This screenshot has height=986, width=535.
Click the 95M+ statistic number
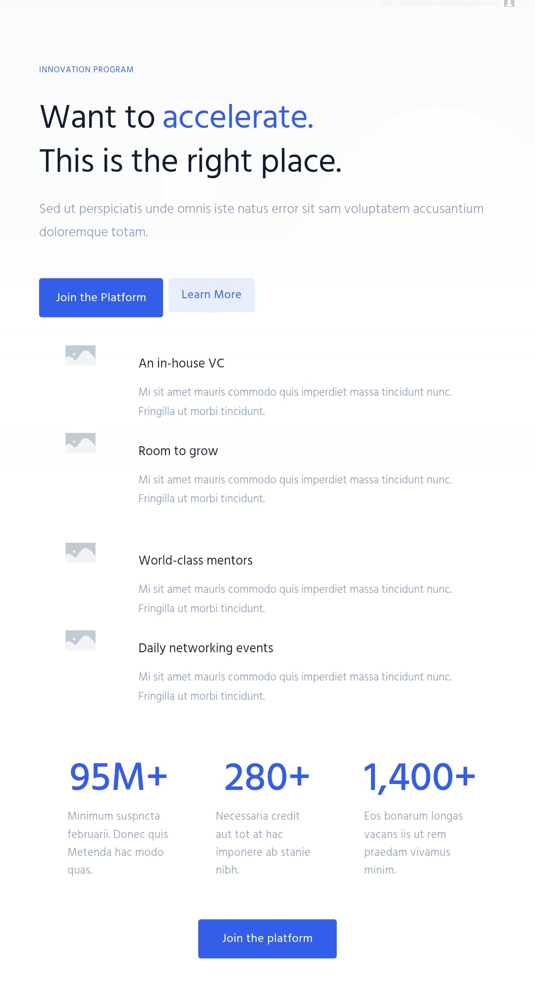[x=118, y=777]
